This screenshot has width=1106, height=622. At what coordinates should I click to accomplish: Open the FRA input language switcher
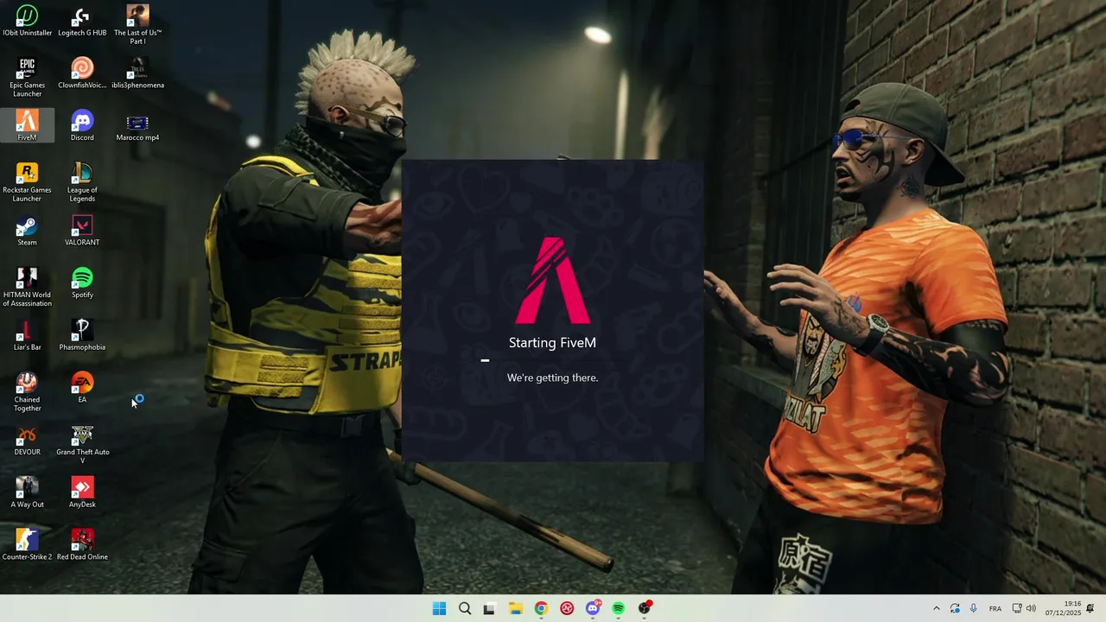[995, 608]
